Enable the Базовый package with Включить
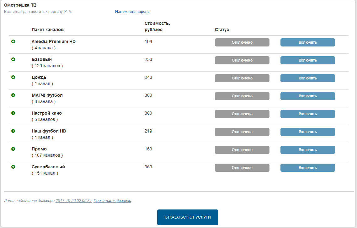The width and height of the screenshot is (357, 228). click(308, 60)
